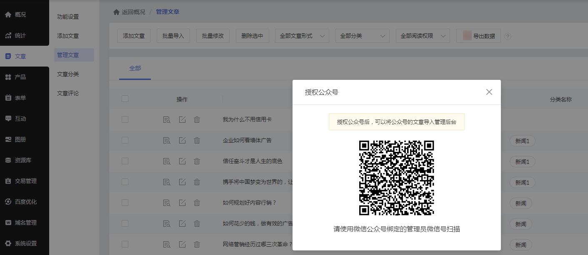Screen dimensions: 588x255
Task: Select the checkbox for 信任奋斗才是人生的底色
Action: coord(125,161)
